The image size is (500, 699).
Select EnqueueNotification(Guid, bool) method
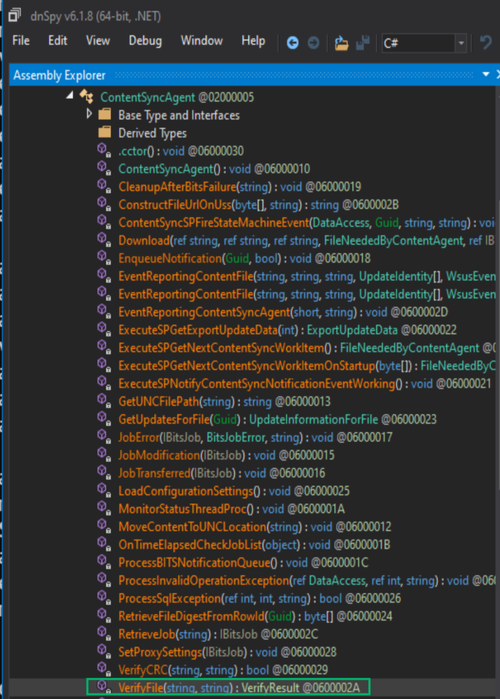tap(244, 258)
